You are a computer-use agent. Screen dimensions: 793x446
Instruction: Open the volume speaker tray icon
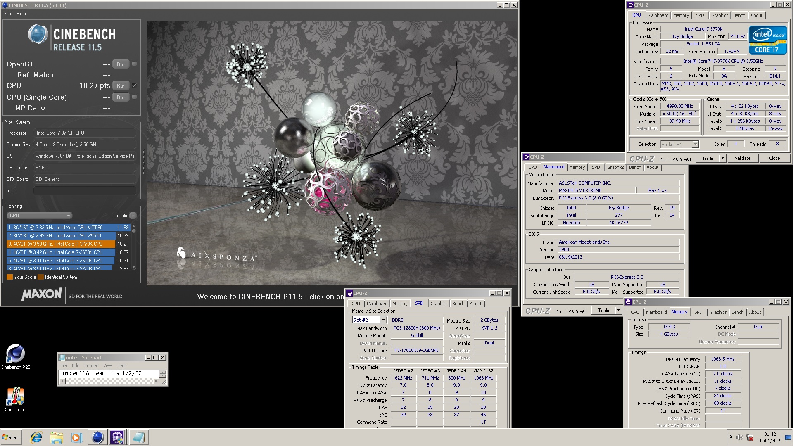pos(740,437)
